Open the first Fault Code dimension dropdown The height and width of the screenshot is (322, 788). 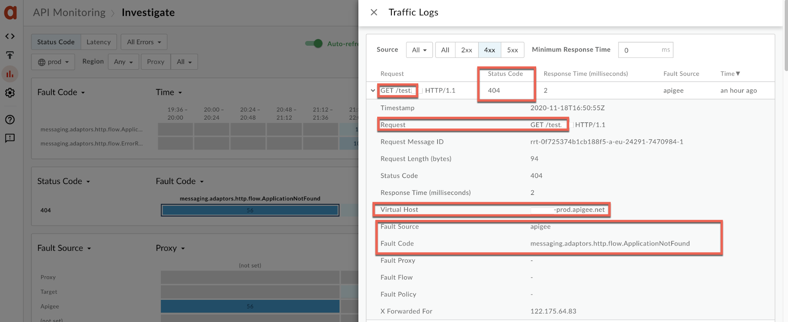coord(61,92)
